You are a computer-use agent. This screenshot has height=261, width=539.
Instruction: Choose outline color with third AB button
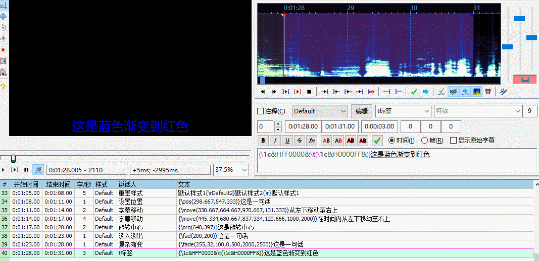pyautogui.click(x=351, y=140)
